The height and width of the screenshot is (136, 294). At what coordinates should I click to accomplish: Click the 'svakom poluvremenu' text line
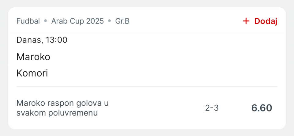[x=57, y=113]
